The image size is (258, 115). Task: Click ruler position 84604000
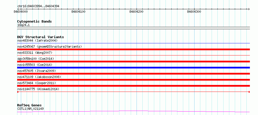coord(21,12)
